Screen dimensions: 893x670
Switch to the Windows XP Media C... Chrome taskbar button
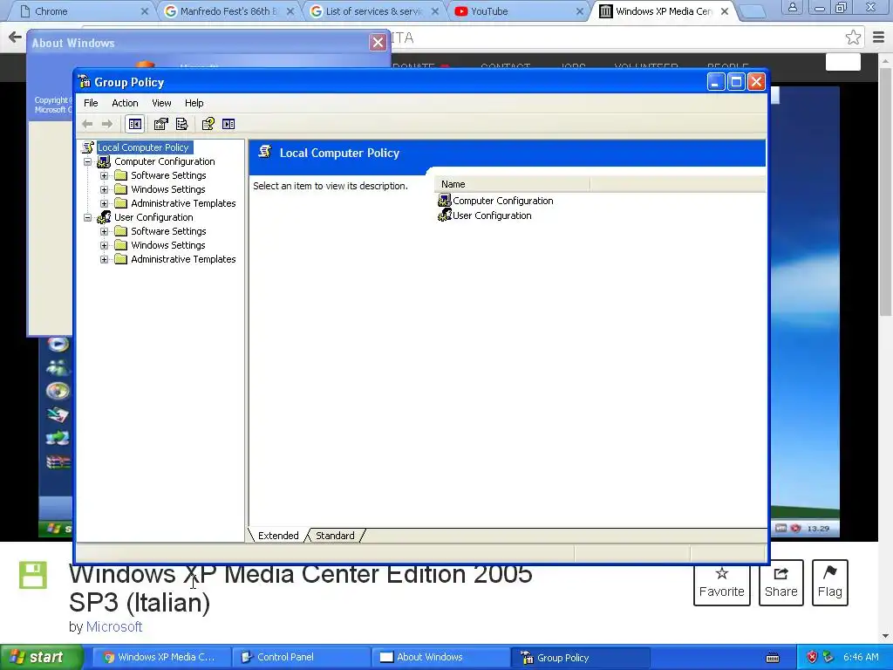tap(161, 657)
